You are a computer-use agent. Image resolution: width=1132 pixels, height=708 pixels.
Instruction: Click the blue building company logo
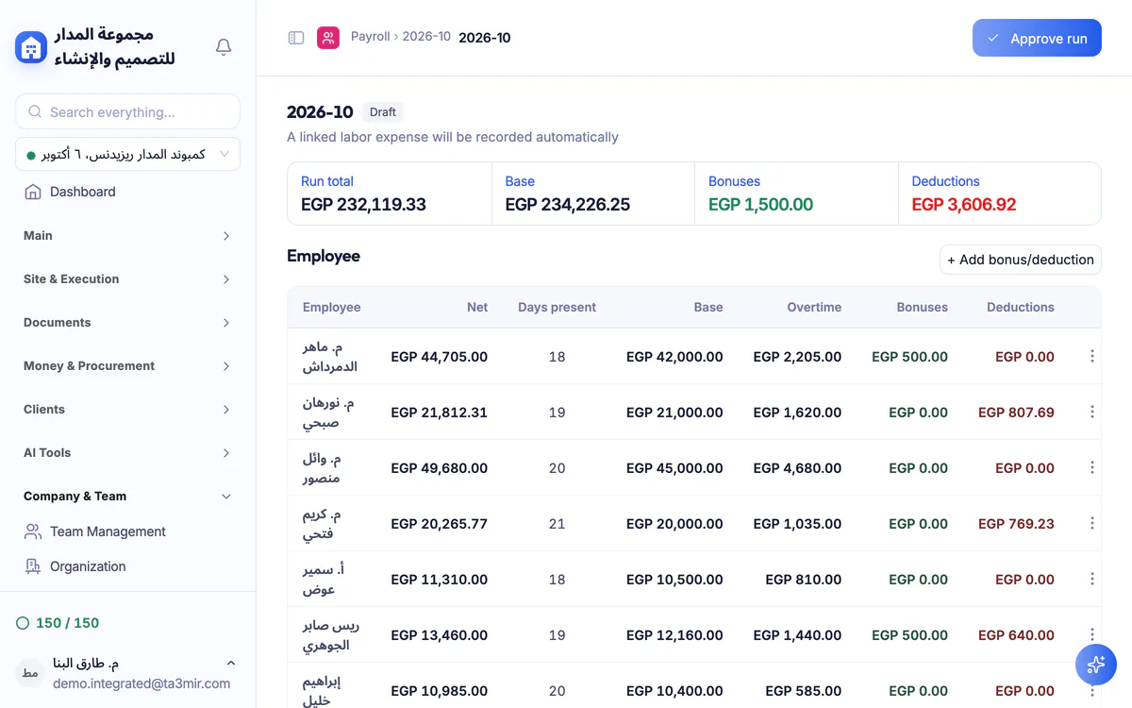click(x=31, y=47)
